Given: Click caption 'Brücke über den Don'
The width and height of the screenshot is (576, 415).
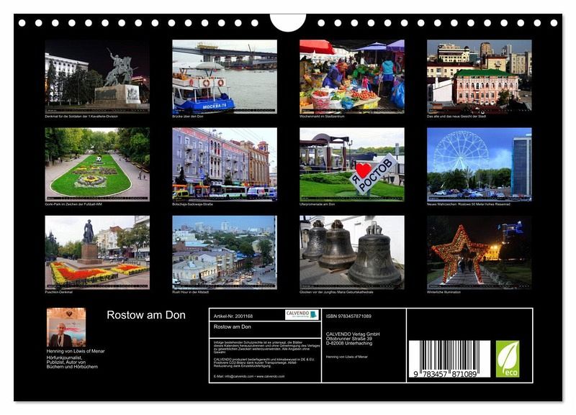Looking at the screenshot, I should [188, 117].
